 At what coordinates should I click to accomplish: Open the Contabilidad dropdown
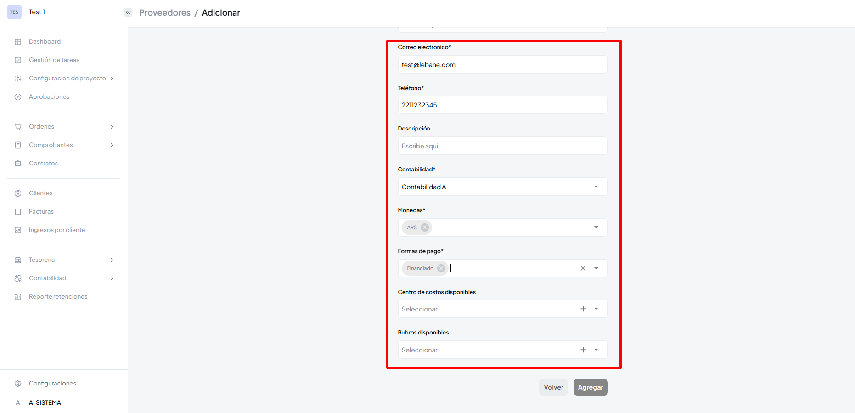[x=596, y=187]
